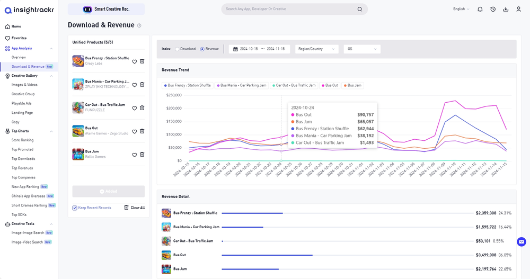Delete Bus Out from product list
This screenshot has width=530, height=279.
142,131
